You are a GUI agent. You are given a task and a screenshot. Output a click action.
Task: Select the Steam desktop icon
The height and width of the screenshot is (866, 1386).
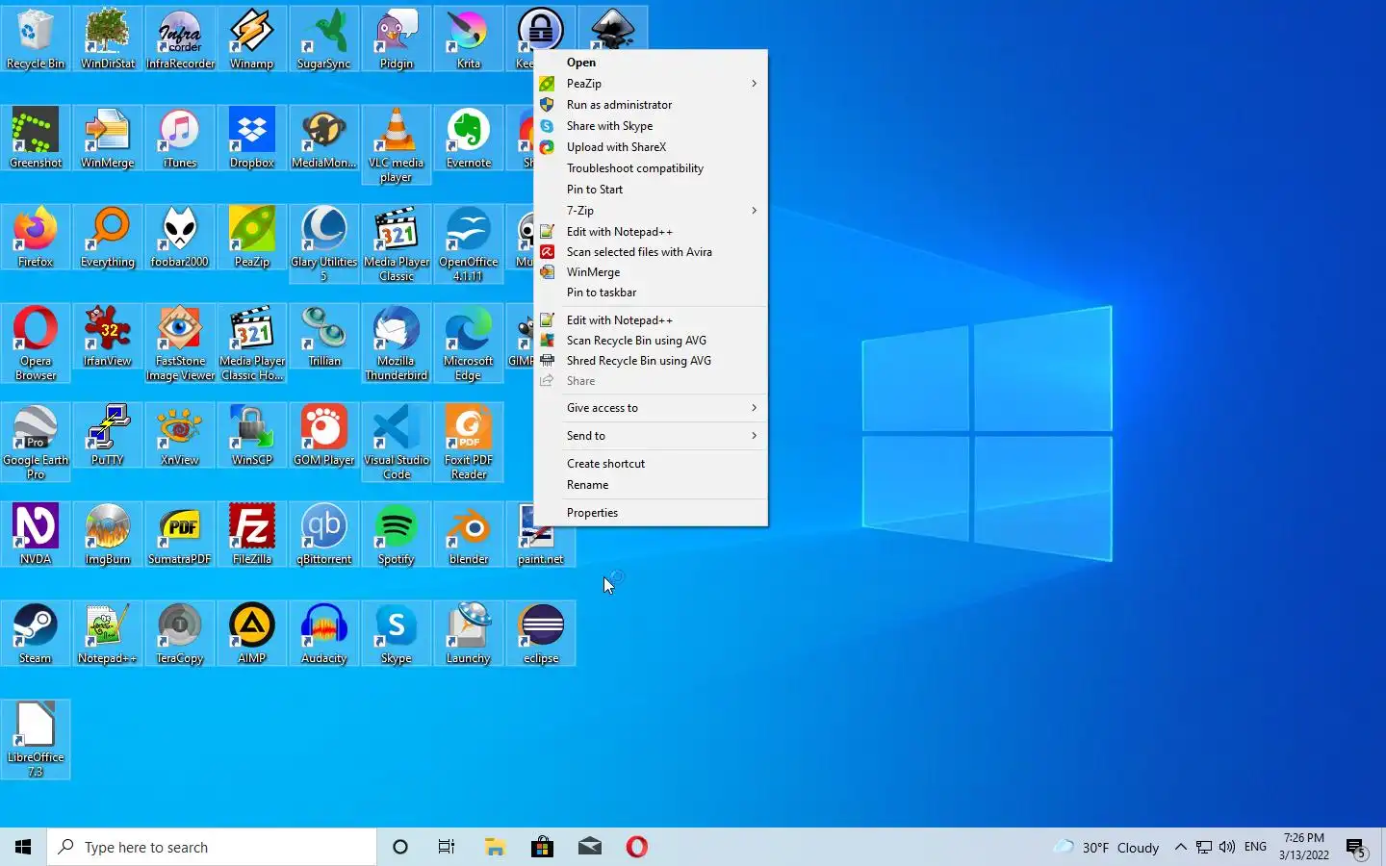click(x=36, y=634)
